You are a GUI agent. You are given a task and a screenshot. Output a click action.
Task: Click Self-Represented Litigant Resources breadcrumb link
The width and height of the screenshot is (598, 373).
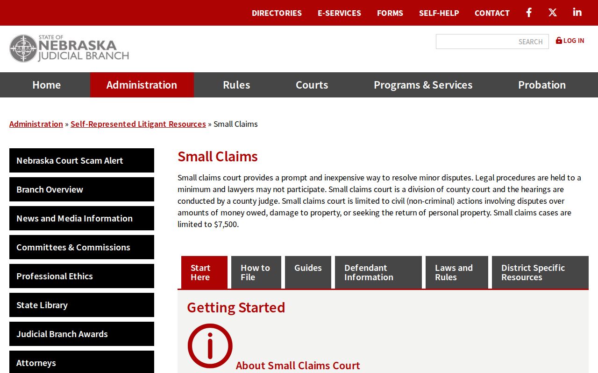(x=138, y=124)
